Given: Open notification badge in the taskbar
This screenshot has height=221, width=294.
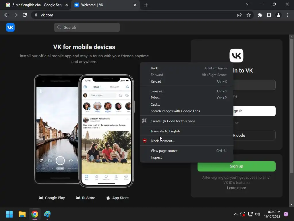Looking at the screenshot, I should tap(286, 214).
